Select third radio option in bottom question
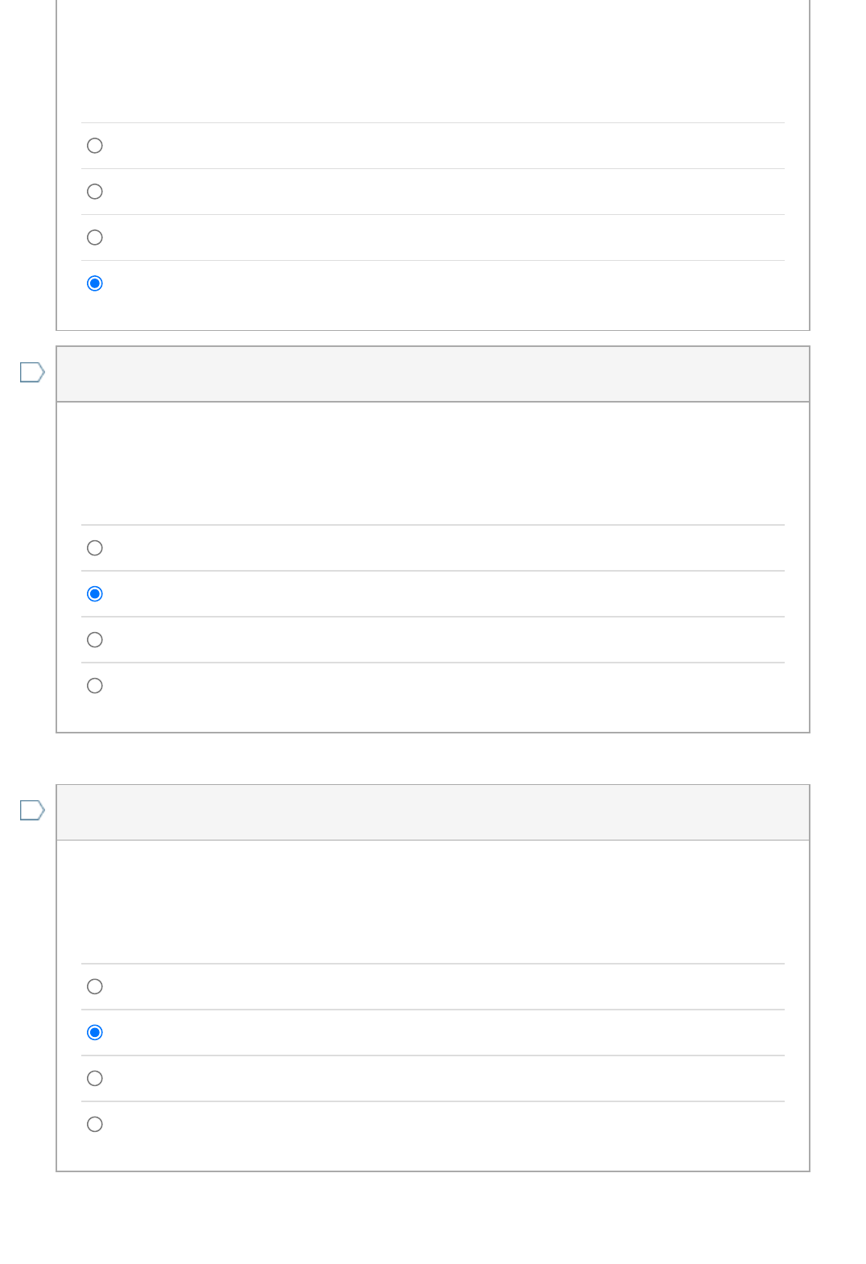 pyautogui.click(x=95, y=1079)
